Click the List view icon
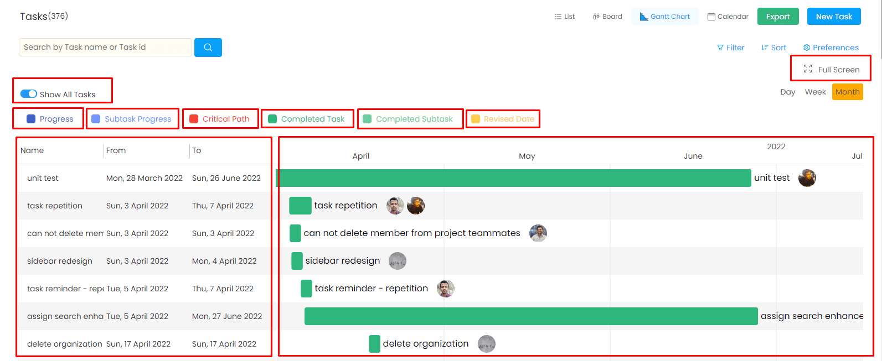This screenshot has height=361, width=882. [x=558, y=17]
